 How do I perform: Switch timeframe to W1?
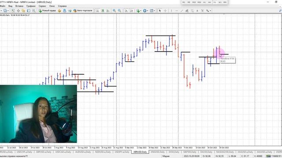point(220,2)
